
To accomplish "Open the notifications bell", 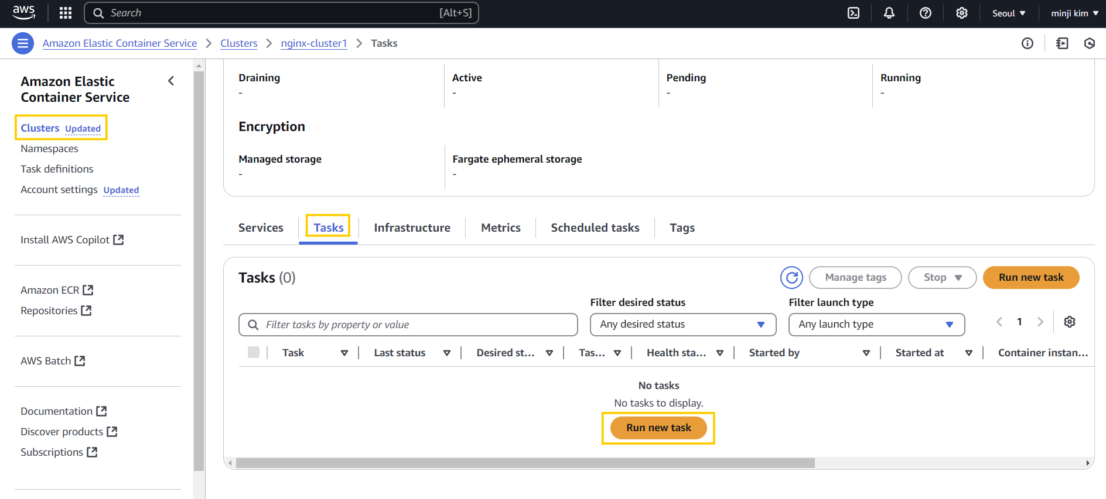I will tap(889, 13).
